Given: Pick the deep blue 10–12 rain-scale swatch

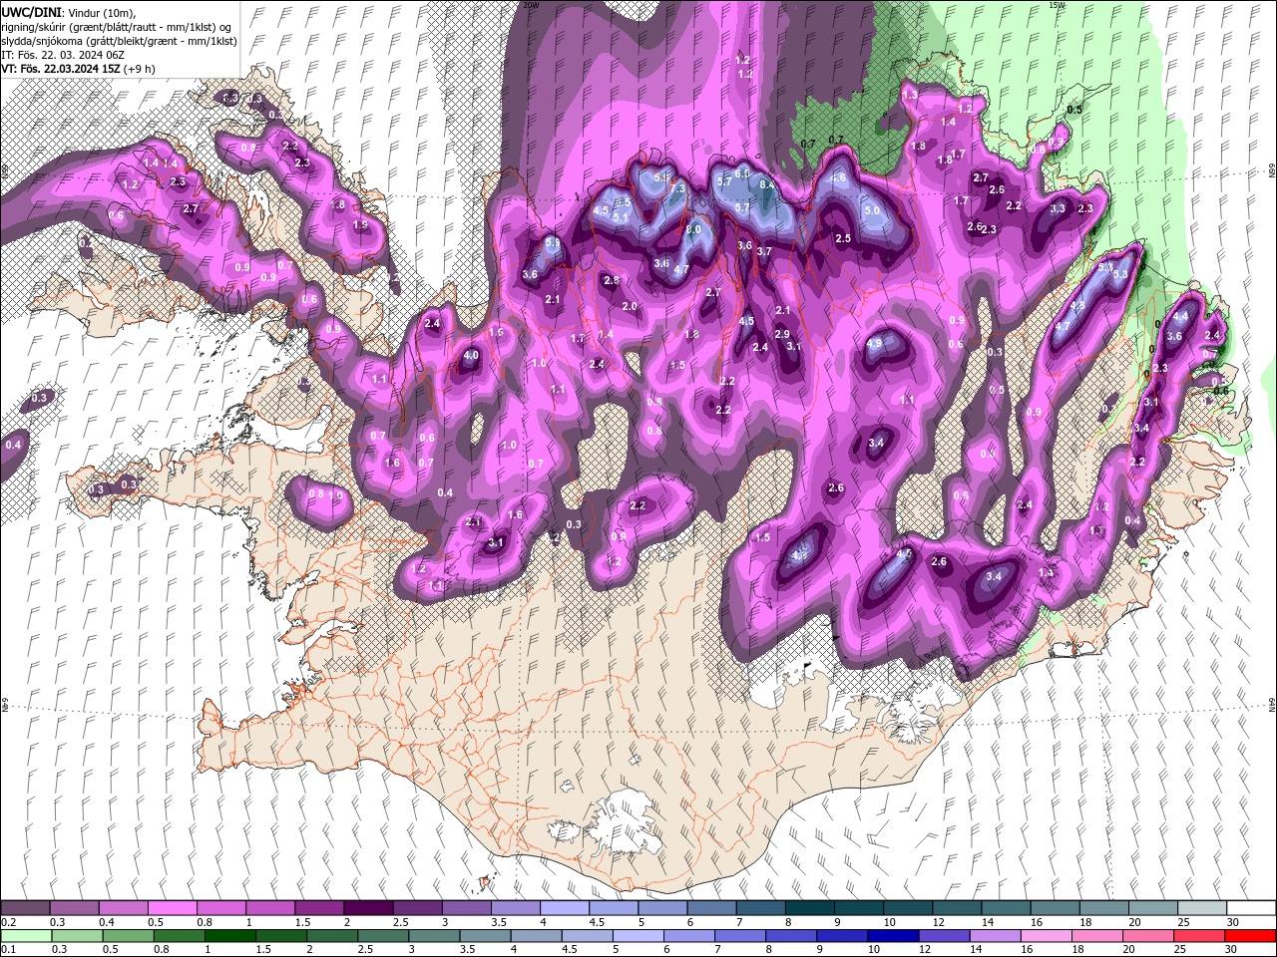Looking at the screenshot, I should (x=891, y=936).
